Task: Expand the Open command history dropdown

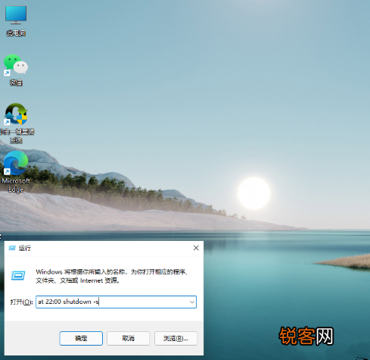Action: (x=192, y=302)
